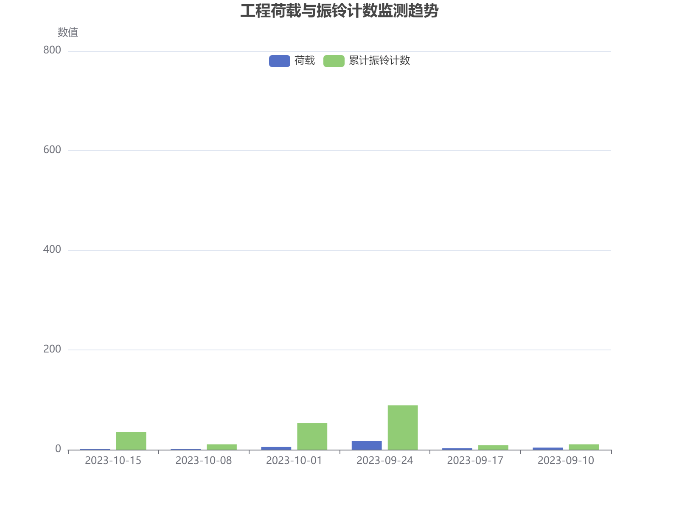
Task: Select the 2023-09-10 x-axis date label
Action: [566, 461]
